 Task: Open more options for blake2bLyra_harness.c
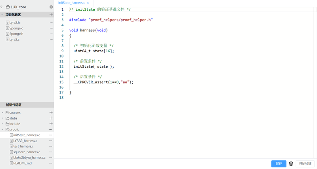pos(51,158)
